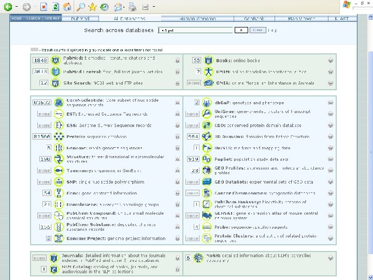
Task: Open the PopSet icon
Action: 207,159
